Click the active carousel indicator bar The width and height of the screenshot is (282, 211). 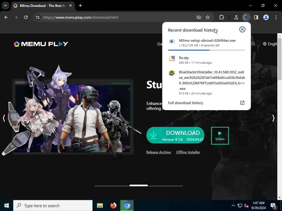(x=139, y=185)
